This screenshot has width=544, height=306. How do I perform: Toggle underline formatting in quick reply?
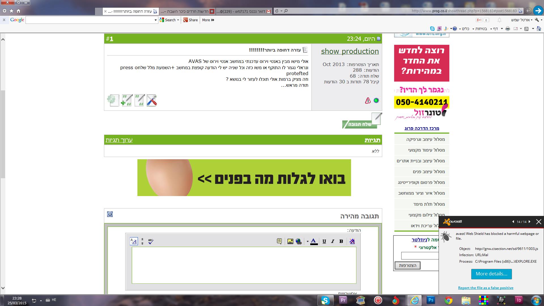(324, 241)
